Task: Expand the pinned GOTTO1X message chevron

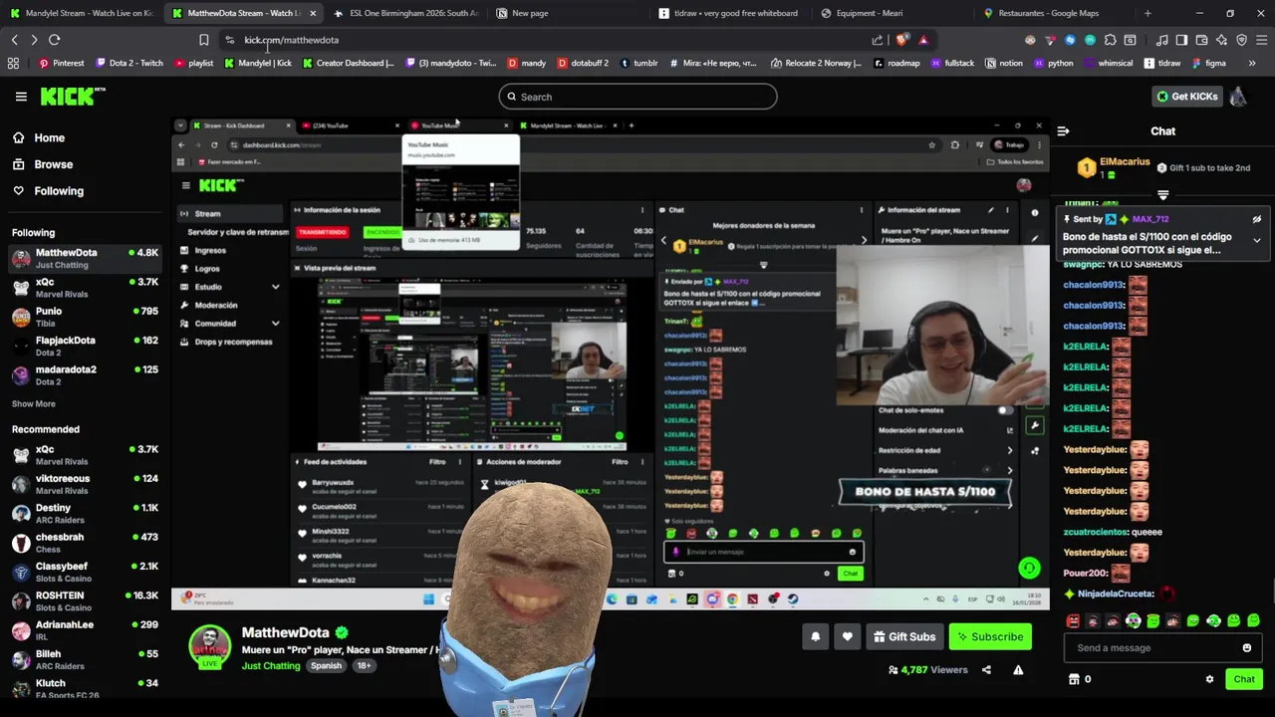Action: tap(1257, 240)
